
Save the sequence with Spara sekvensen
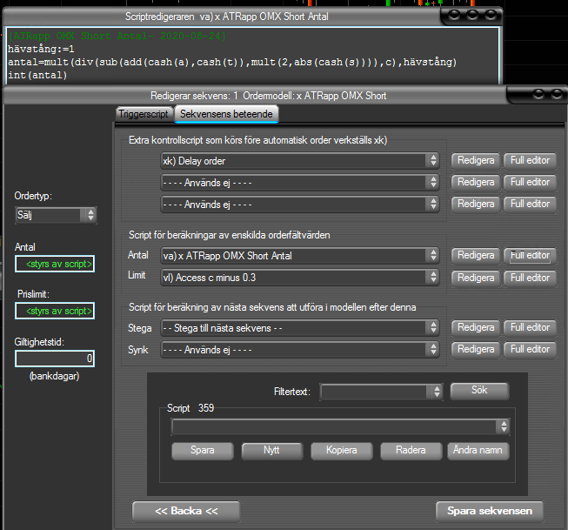coord(489,510)
